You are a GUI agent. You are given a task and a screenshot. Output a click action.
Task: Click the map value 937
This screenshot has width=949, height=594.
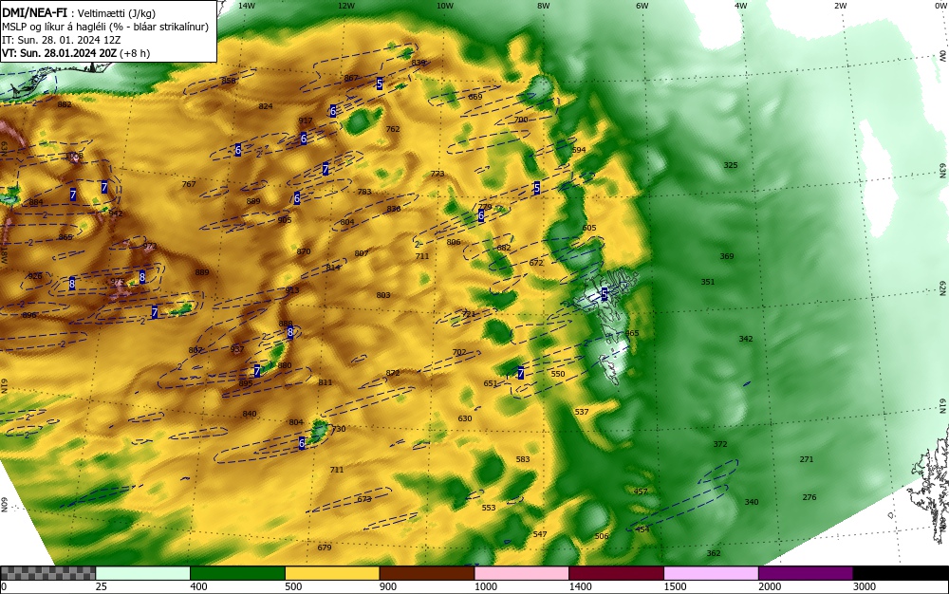pyautogui.click(x=237, y=349)
